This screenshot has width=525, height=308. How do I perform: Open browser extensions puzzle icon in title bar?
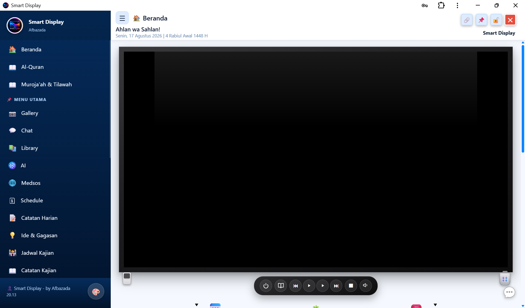pyautogui.click(x=441, y=5)
